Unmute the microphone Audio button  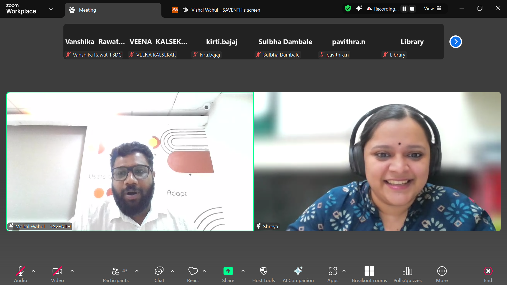[x=21, y=274]
